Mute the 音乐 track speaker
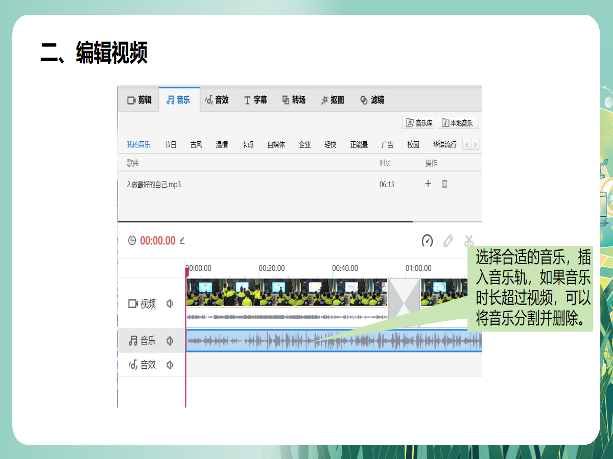This screenshot has height=459, width=613. 171,341
